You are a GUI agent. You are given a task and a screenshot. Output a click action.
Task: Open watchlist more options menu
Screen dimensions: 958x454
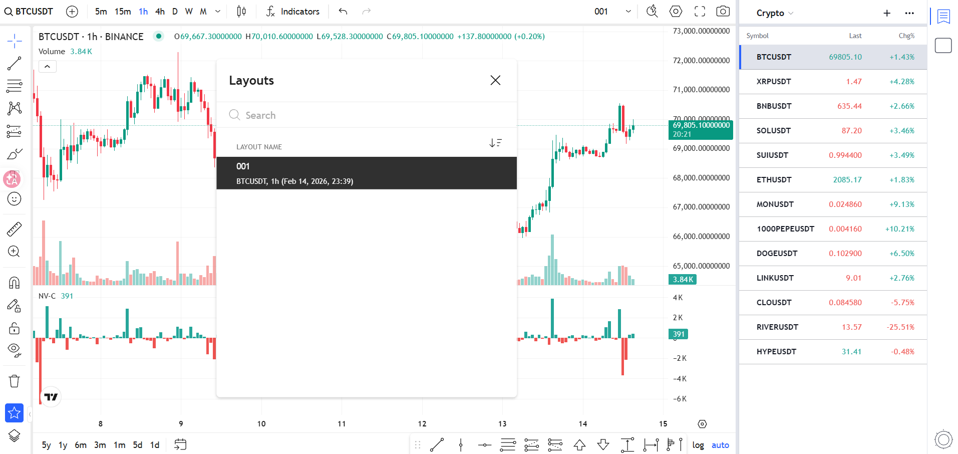tap(909, 13)
